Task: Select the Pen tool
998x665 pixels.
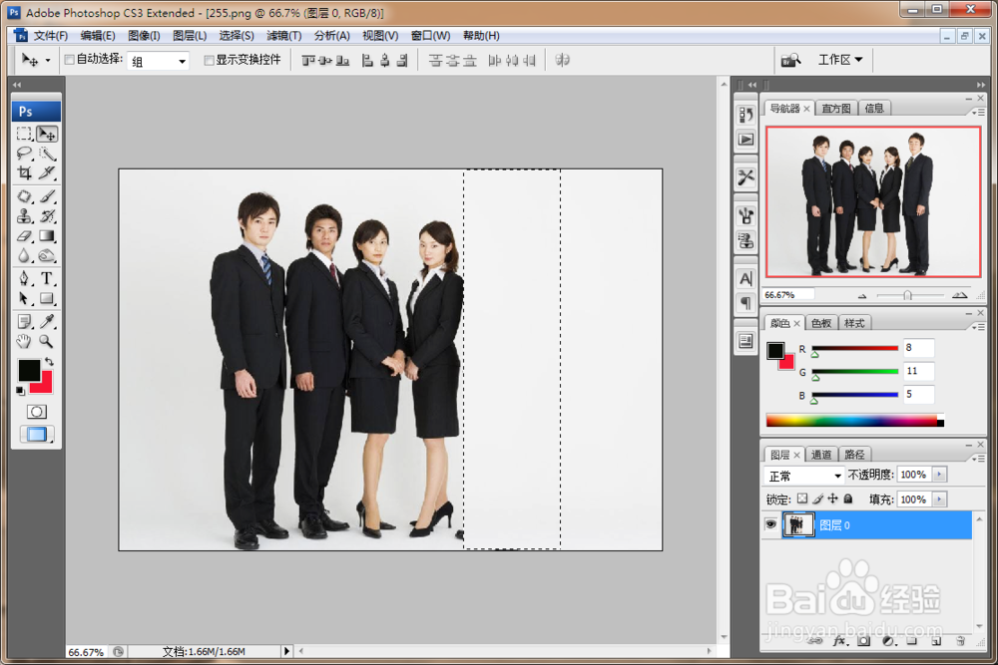Action: tap(24, 278)
